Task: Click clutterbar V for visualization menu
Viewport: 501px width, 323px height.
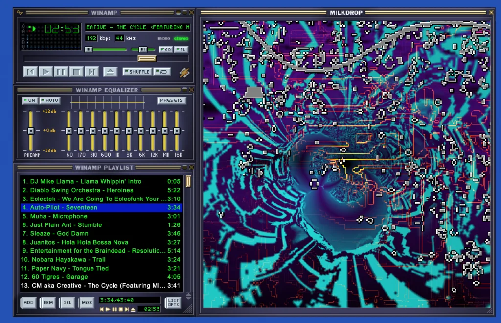Action: (23, 47)
